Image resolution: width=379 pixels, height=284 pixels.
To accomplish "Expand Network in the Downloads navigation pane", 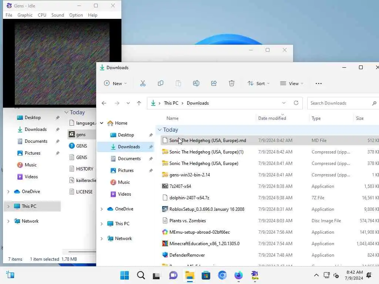I will 102,239.
